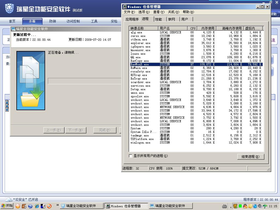
Task: Activate the 瑞星全功能安全软件 taskbar button with monitor icon
Action: 171,206
